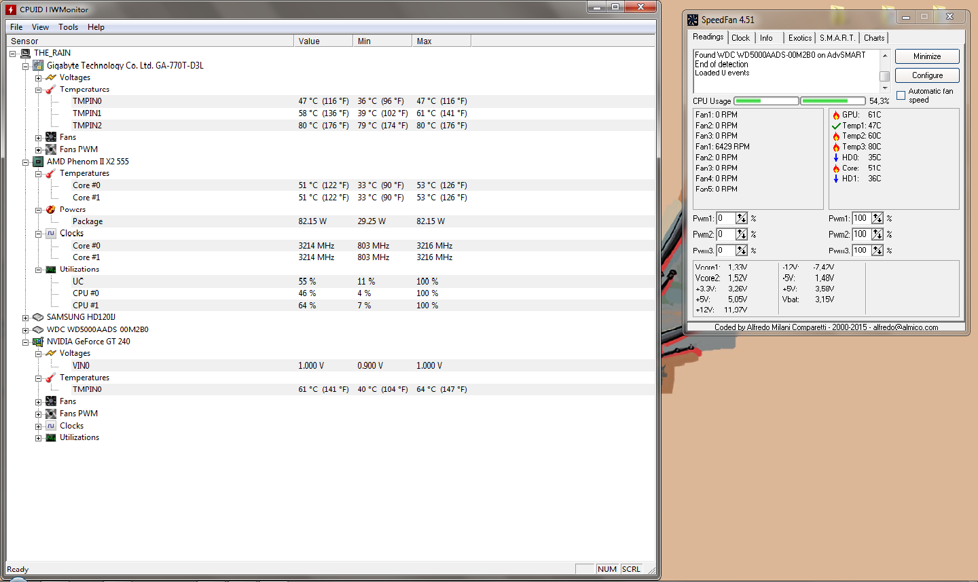Click the SpeedFan app icon in its title bar
Viewport: 978px width, 582px height.
pyautogui.click(x=693, y=20)
